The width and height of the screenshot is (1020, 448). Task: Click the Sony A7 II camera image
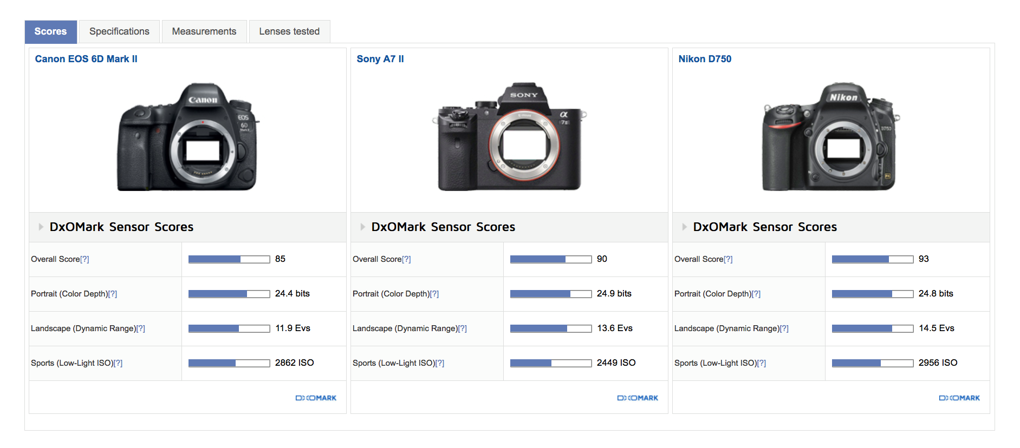coord(509,137)
